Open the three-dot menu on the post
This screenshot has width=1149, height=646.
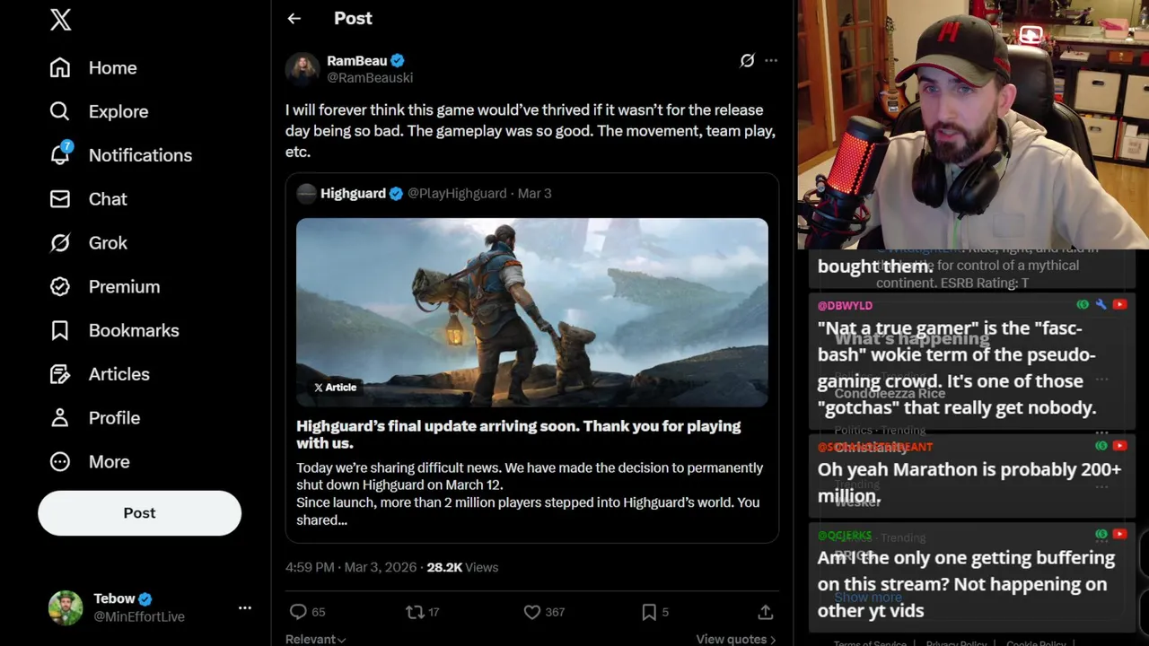[x=771, y=60]
